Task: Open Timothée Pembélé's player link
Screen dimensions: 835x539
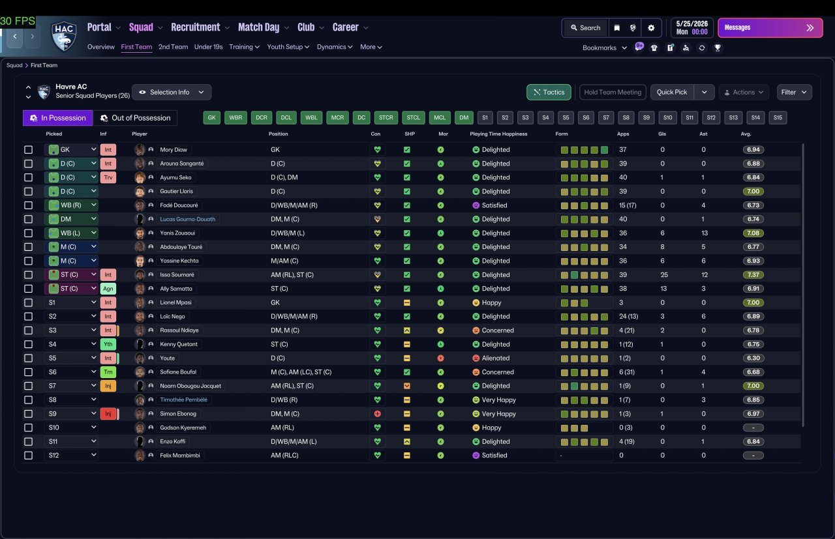Action: pyautogui.click(x=184, y=400)
